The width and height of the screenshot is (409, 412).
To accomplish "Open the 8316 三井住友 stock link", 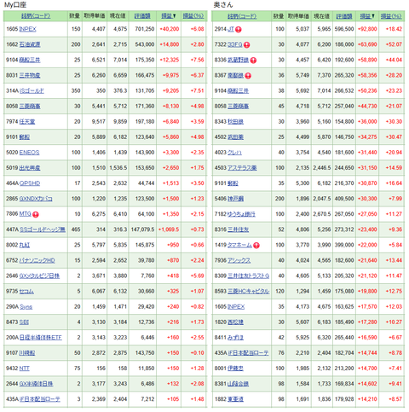I will point(238,229).
